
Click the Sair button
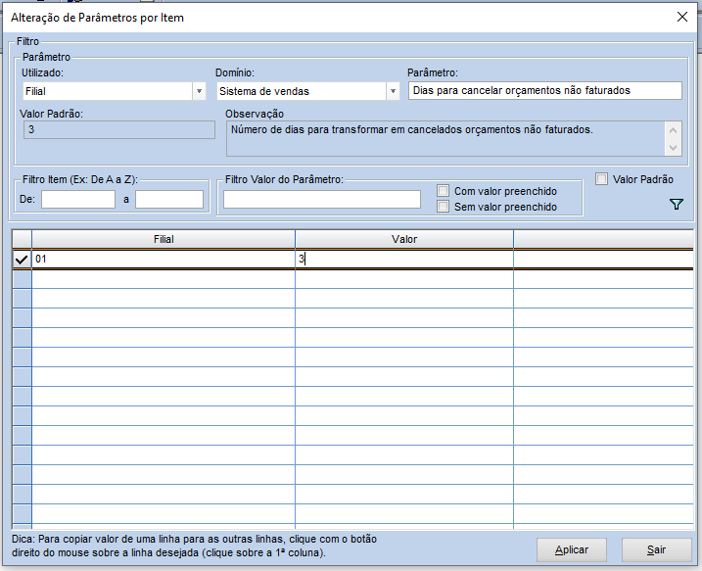coord(656,549)
